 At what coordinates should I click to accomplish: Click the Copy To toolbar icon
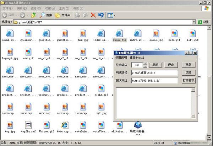(85, 15)
